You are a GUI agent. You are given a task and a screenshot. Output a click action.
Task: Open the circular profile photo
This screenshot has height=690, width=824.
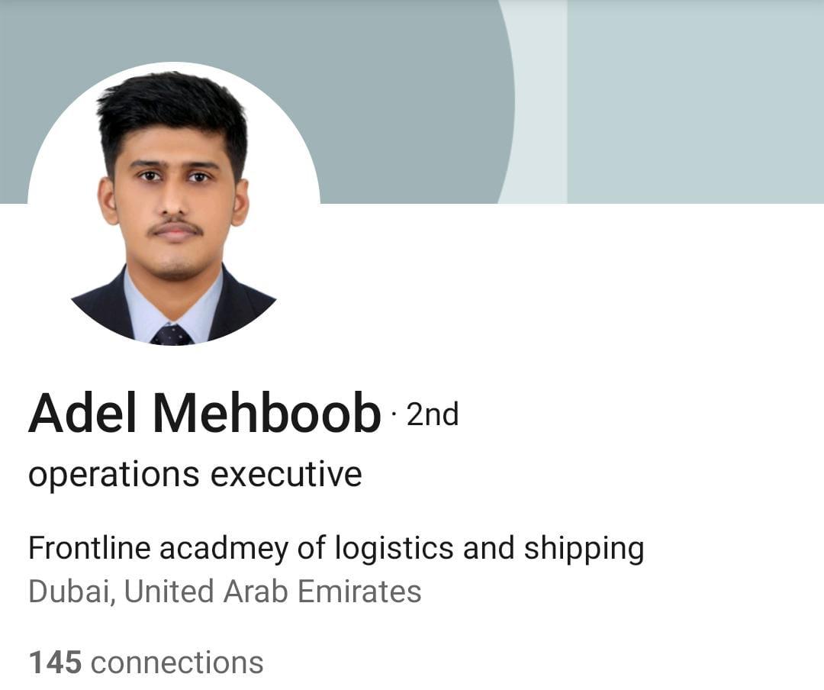(x=173, y=204)
